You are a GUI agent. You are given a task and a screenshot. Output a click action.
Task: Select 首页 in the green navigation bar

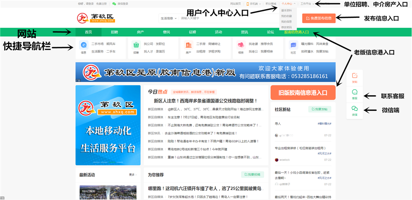coord(88,32)
